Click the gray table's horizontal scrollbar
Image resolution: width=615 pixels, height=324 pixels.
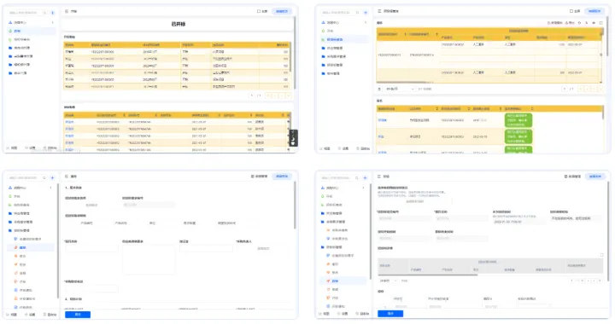[x=428, y=275]
